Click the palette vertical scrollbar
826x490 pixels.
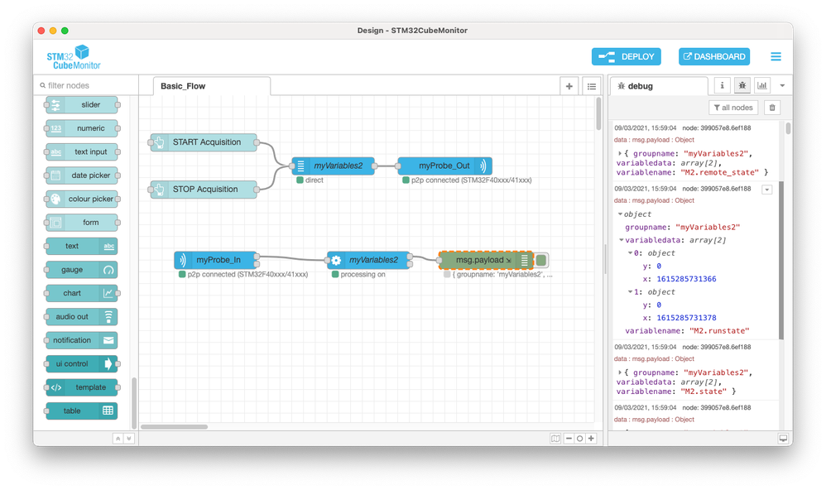click(134, 403)
